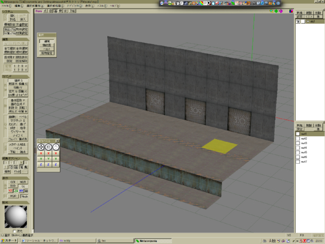Click the Windows スタート button
The width and height of the screenshot is (325, 244).
pyautogui.click(x=9, y=240)
